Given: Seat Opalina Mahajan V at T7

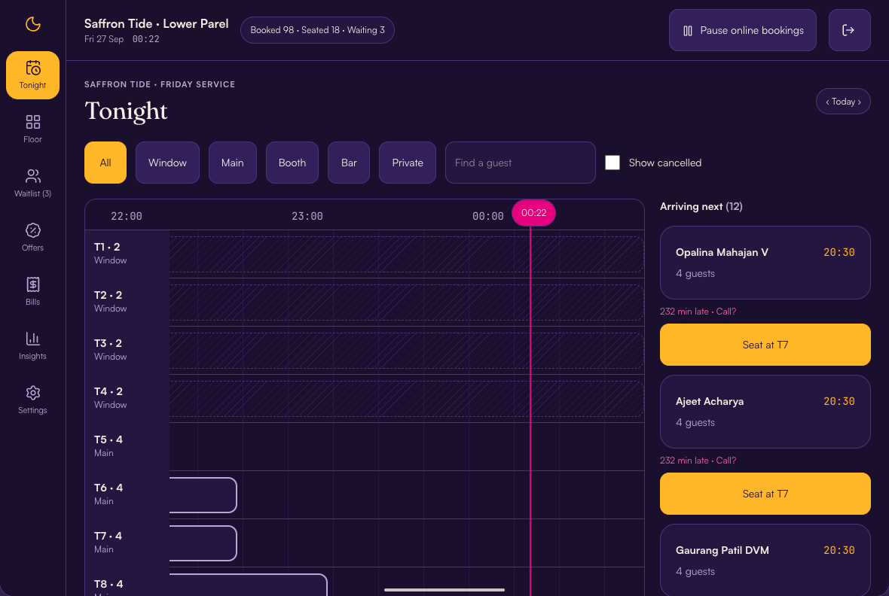Looking at the screenshot, I should [765, 345].
